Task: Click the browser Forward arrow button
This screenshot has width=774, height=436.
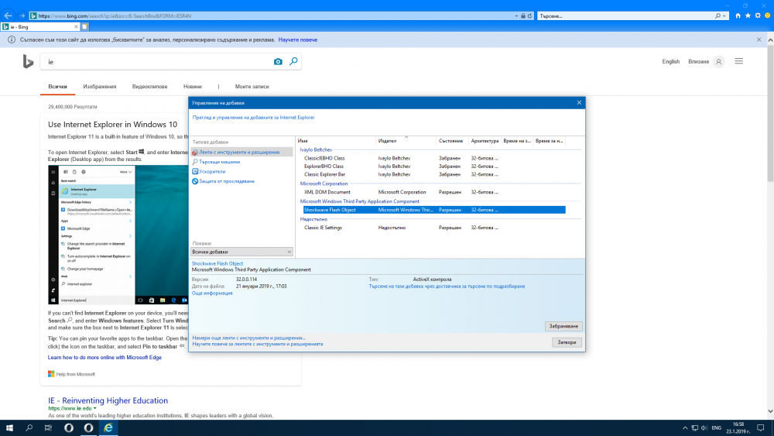Action: (22, 15)
